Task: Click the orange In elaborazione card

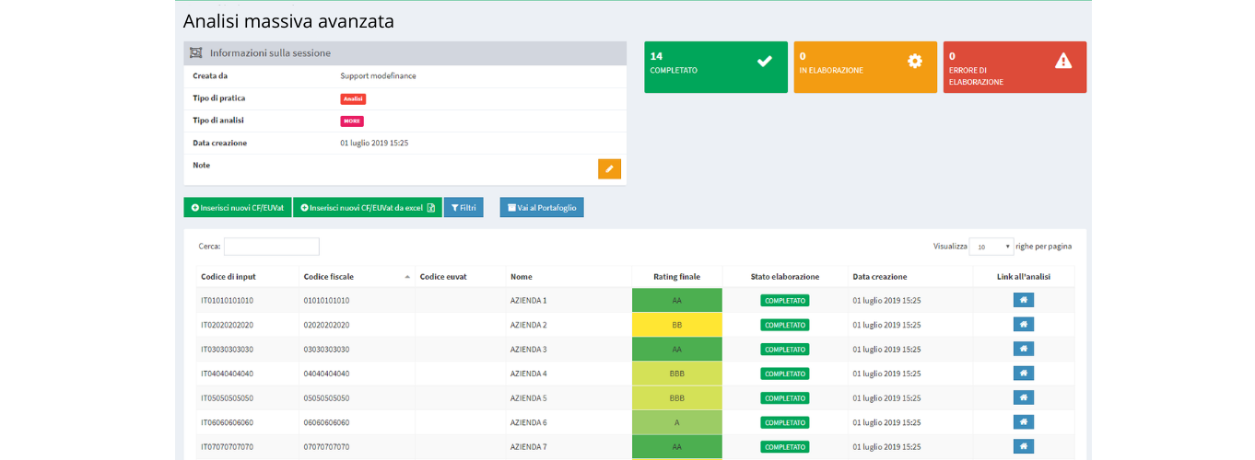Action: coord(865,67)
